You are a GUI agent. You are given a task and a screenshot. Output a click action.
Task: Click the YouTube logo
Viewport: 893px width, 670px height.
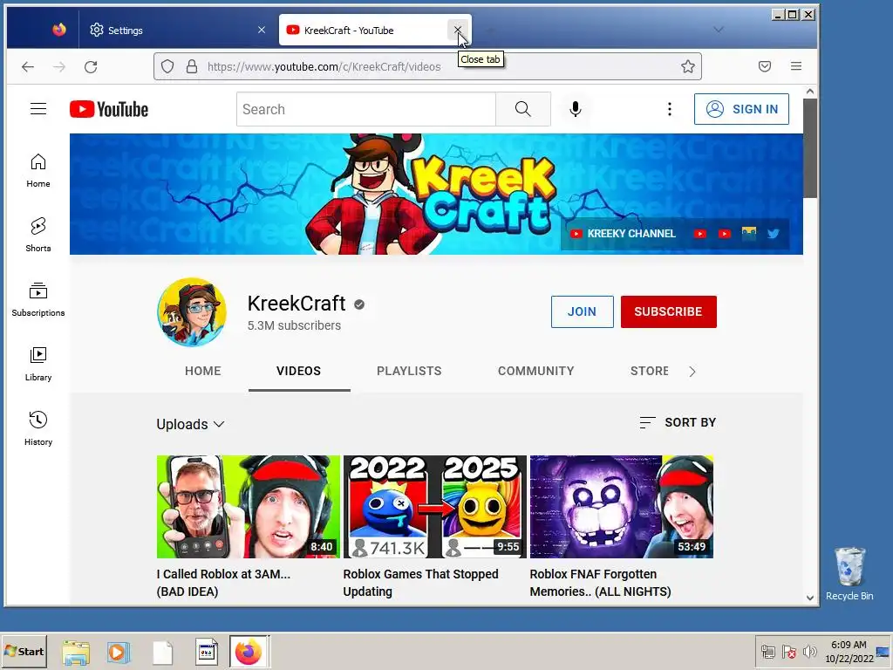point(109,109)
